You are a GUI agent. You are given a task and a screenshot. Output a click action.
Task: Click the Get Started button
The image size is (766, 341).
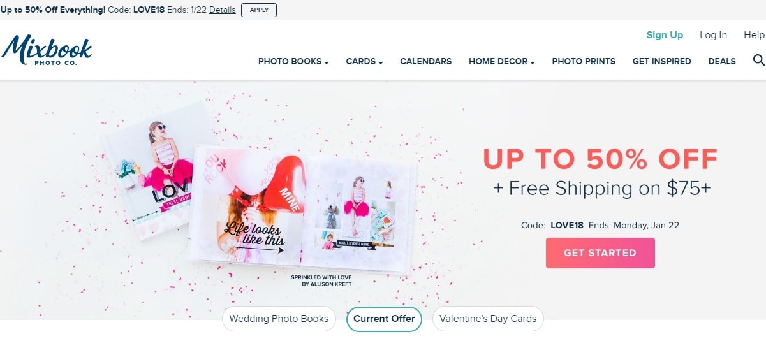pyautogui.click(x=600, y=253)
